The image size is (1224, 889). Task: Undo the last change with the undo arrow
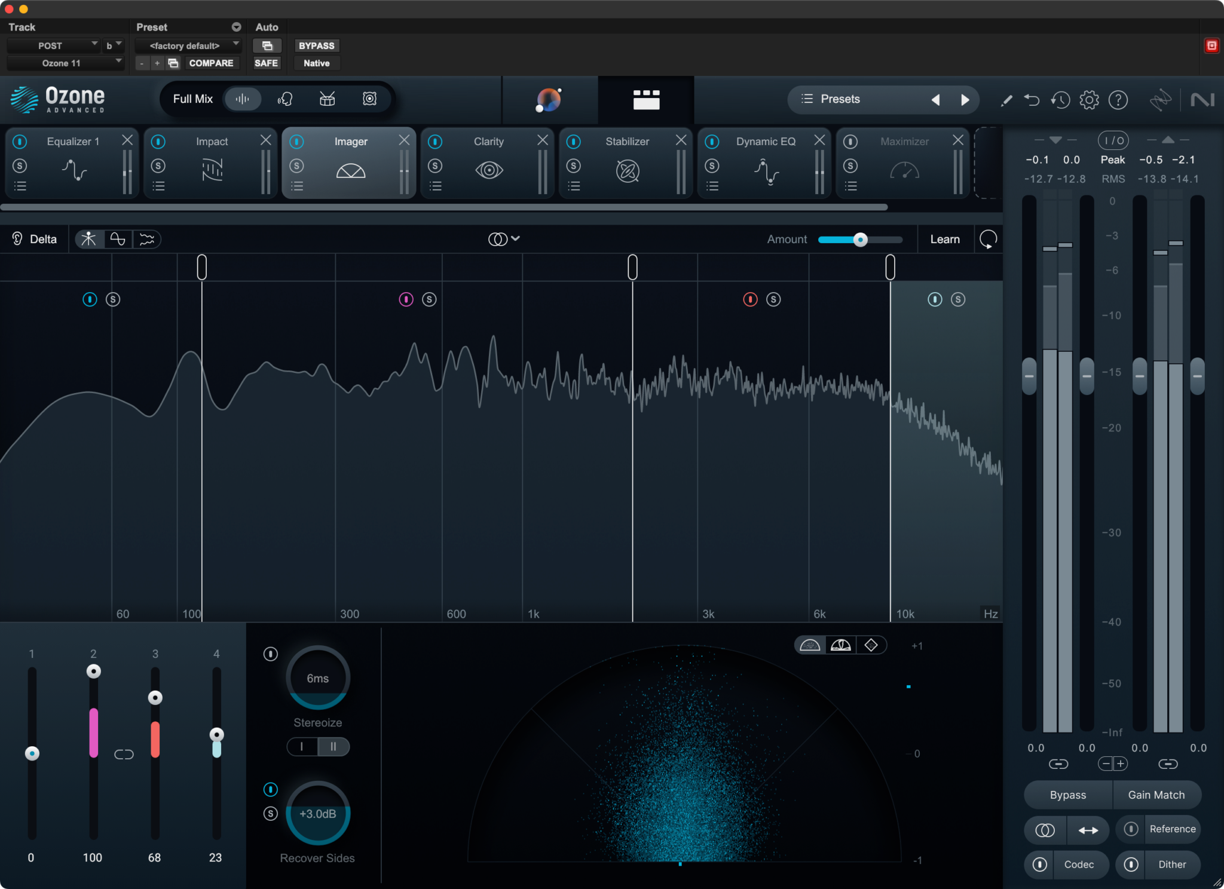click(1032, 100)
